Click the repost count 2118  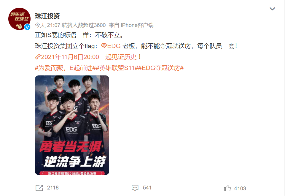53,188
